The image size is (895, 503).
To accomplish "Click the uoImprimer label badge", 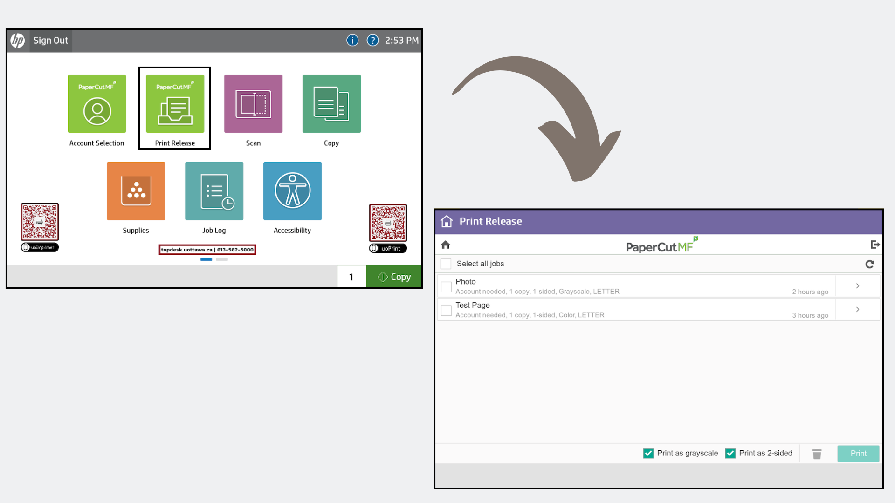I will coord(40,247).
